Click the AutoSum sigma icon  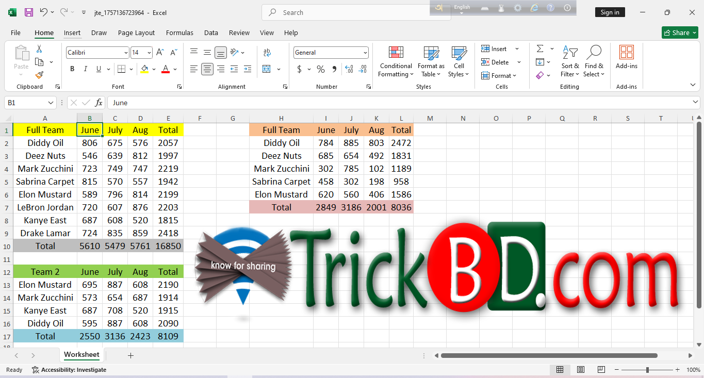[x=540, y=49]
